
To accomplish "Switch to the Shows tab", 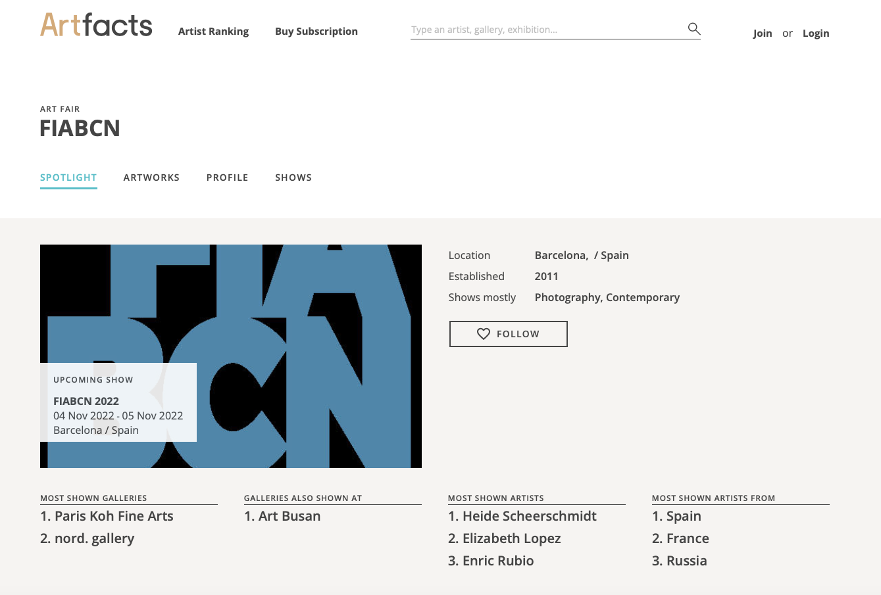I will coord(293,178).
